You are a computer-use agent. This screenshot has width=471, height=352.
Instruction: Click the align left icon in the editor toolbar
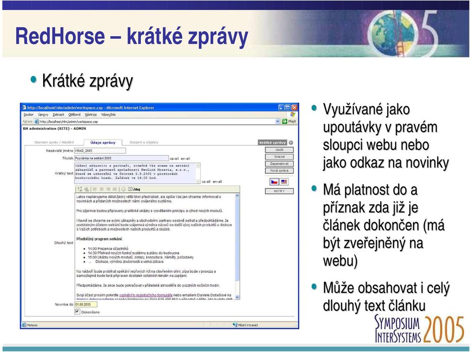click(x=95, y=189)
